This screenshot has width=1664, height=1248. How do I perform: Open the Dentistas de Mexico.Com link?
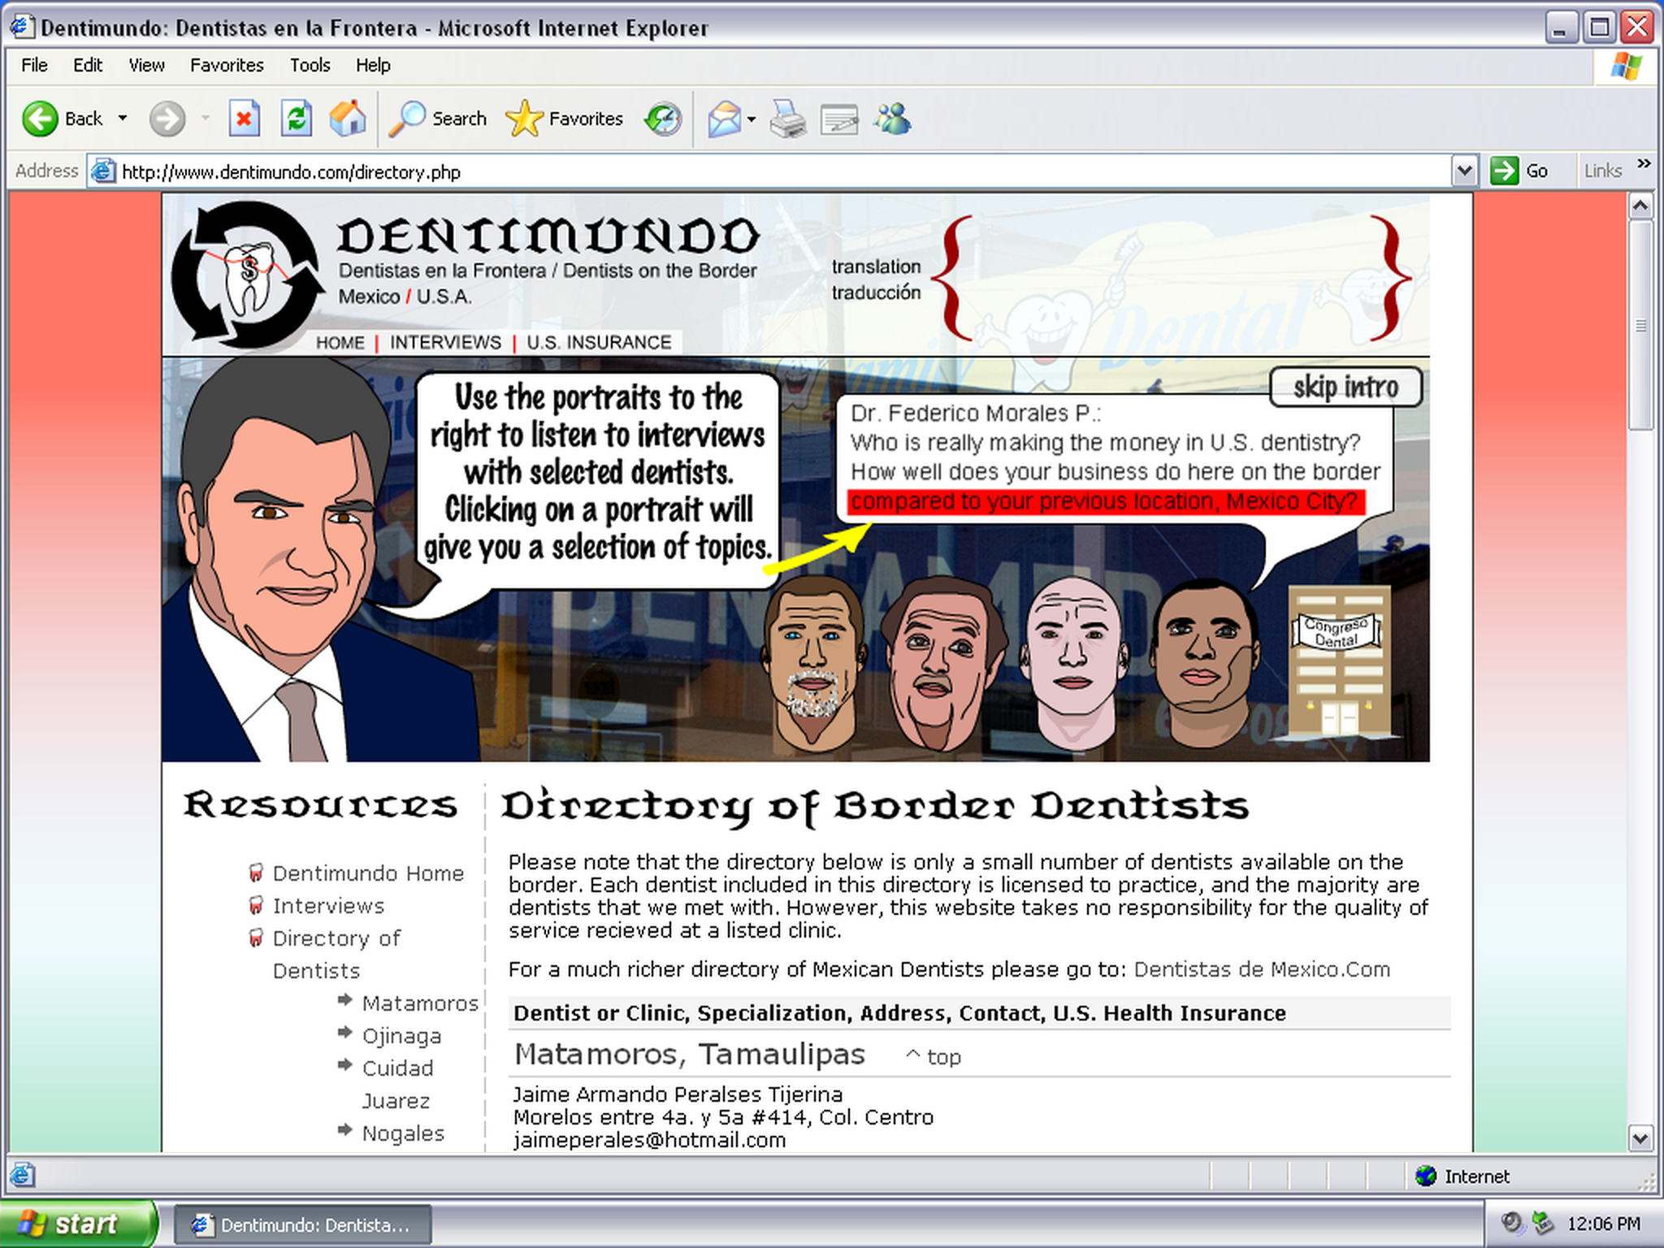[1261, 969]
